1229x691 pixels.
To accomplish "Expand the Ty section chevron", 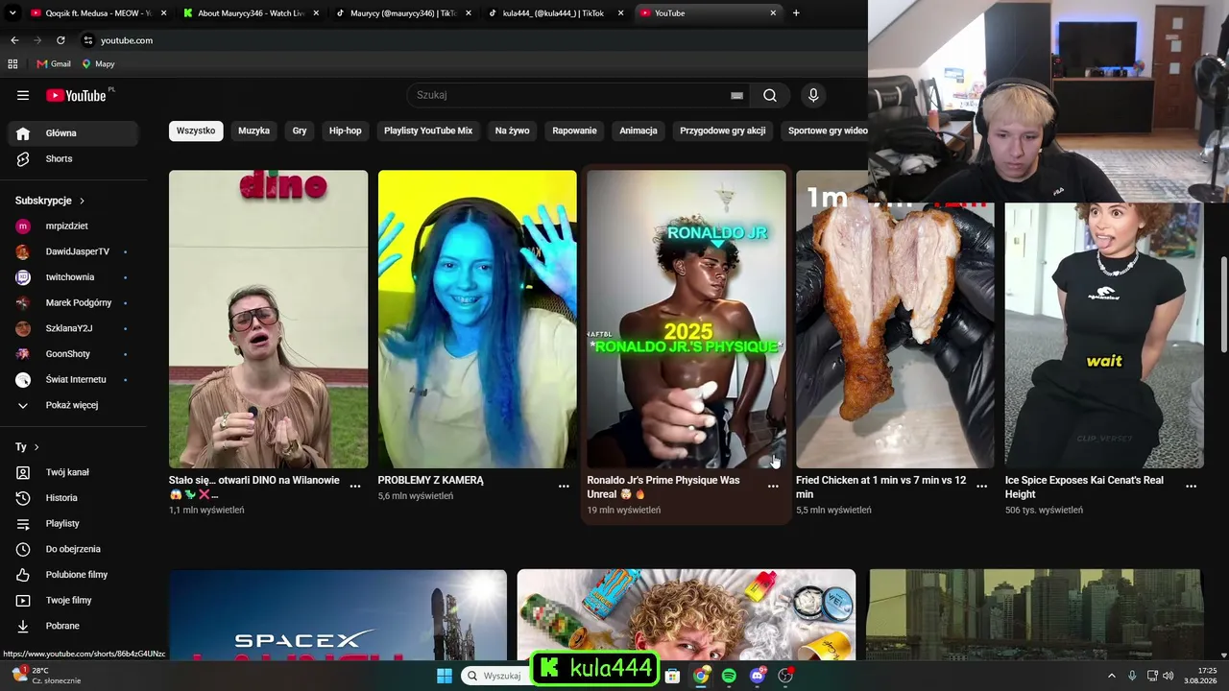I will tap(36, 447).
